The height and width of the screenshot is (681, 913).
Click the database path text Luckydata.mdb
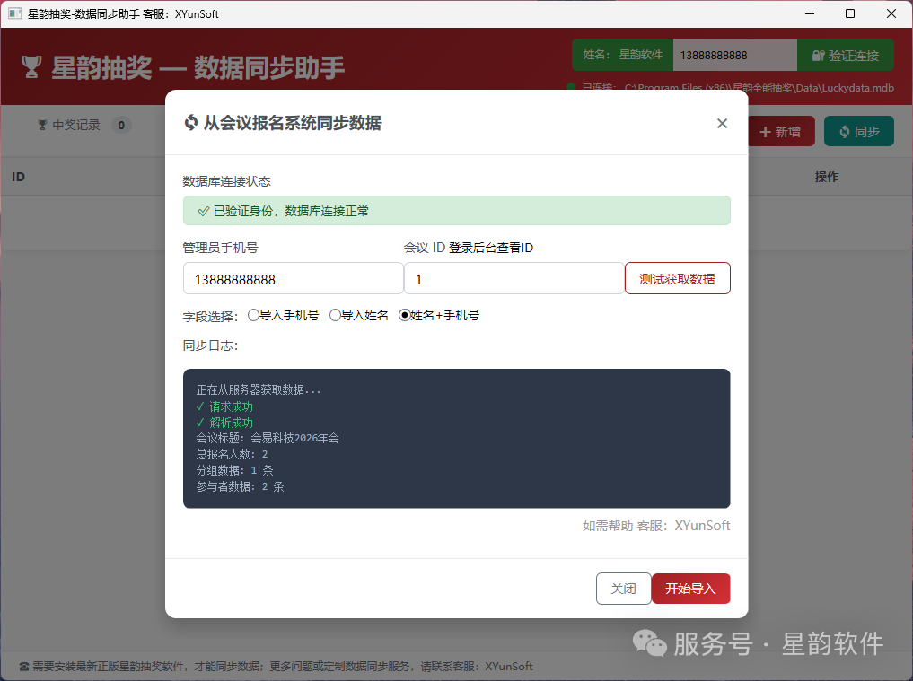click(x=759, y=87)
